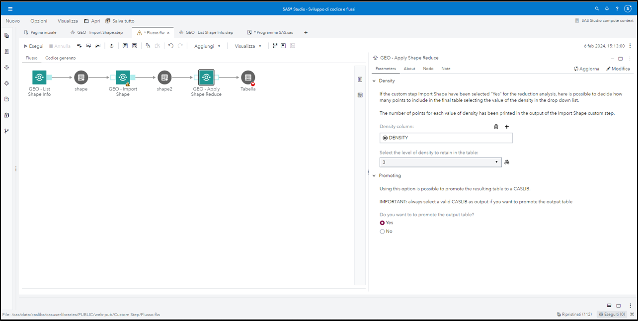Select the GEO - Apply Shape Reduce node
638x321 pixels.
point(206,78)
